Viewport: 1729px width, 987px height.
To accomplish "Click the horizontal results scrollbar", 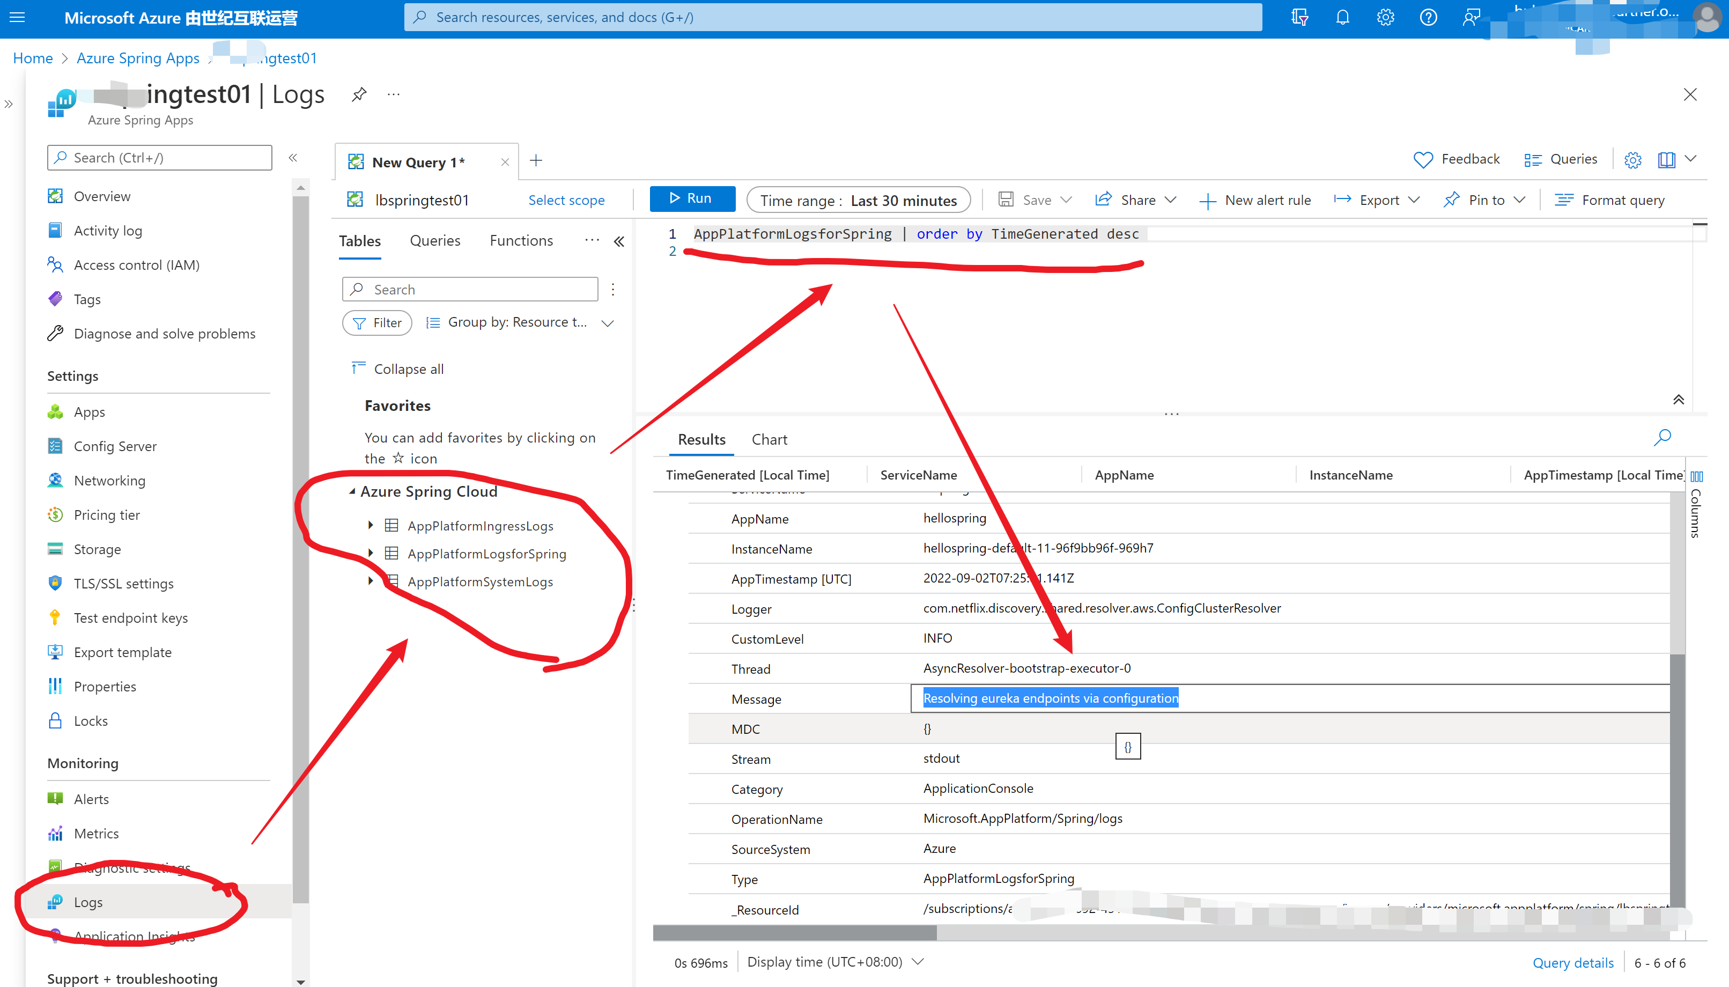I will click(x=794, y=933).
